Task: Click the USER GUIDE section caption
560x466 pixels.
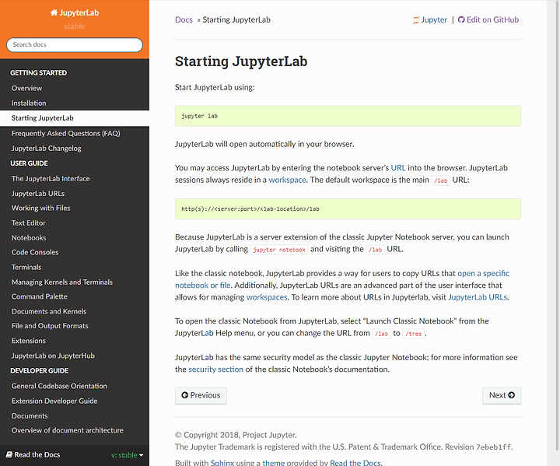Action: click(x=29, y=163)
